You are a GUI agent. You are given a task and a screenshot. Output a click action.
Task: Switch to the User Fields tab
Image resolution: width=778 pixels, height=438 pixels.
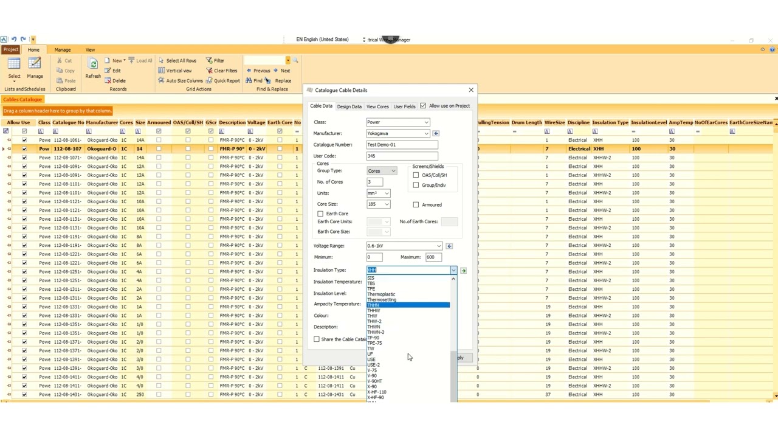click(x=404, y=106)
